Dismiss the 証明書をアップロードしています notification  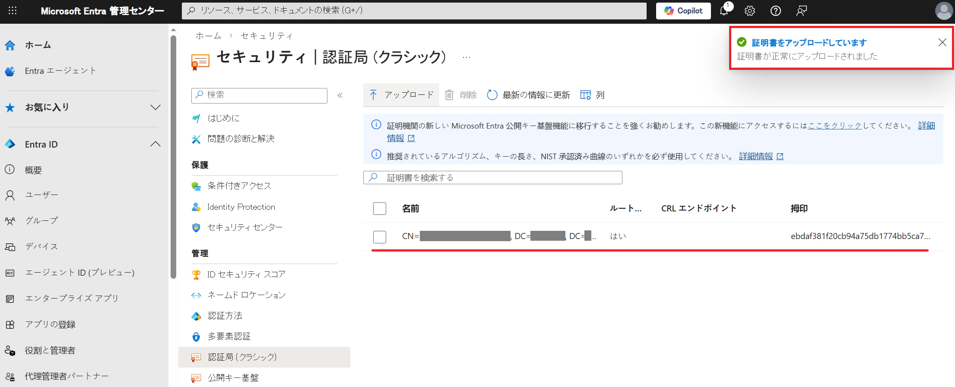point(942,42)
